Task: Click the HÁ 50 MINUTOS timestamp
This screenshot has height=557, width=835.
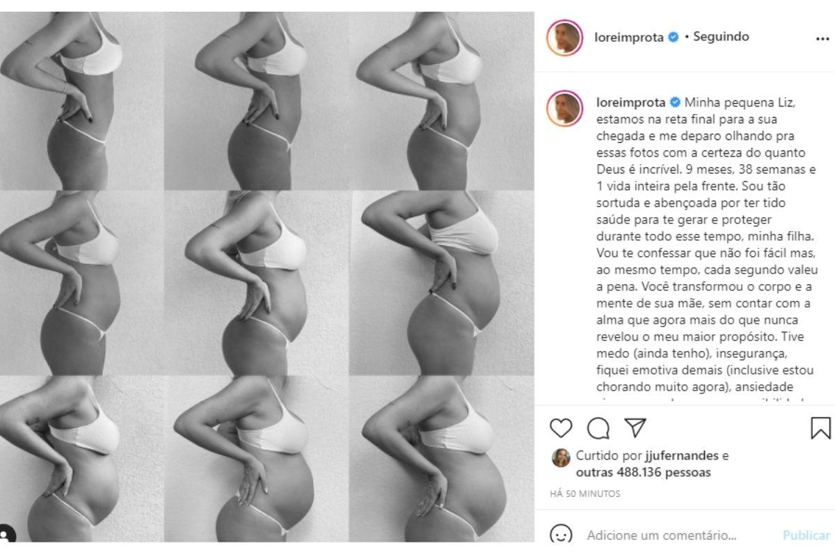Action: click(x=584, y=494)
